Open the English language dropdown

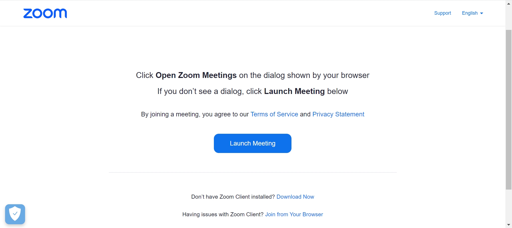coord(472,13)
